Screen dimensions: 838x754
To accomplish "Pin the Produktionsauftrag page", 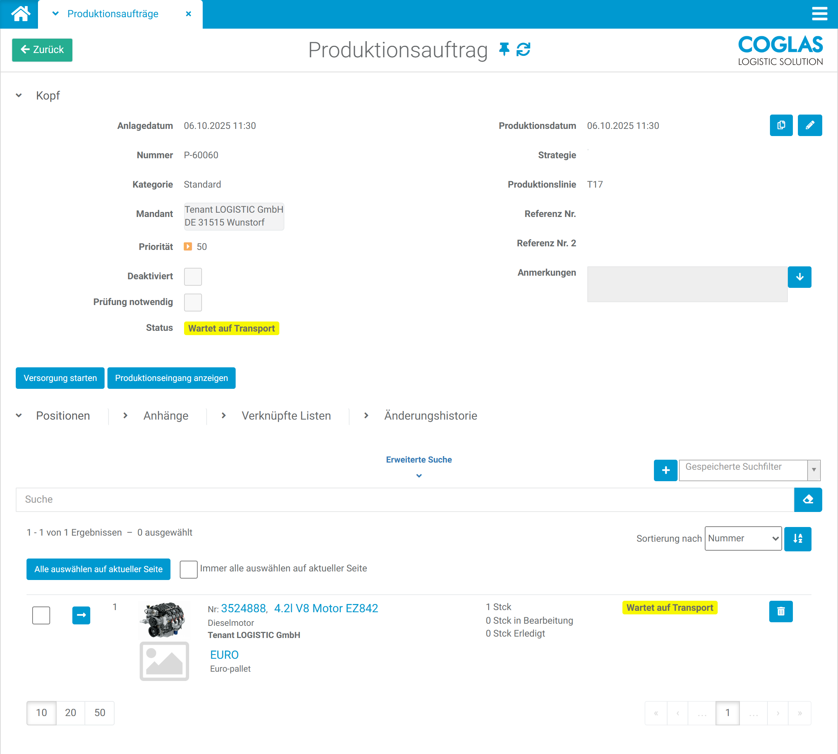I will coord(504,49).
